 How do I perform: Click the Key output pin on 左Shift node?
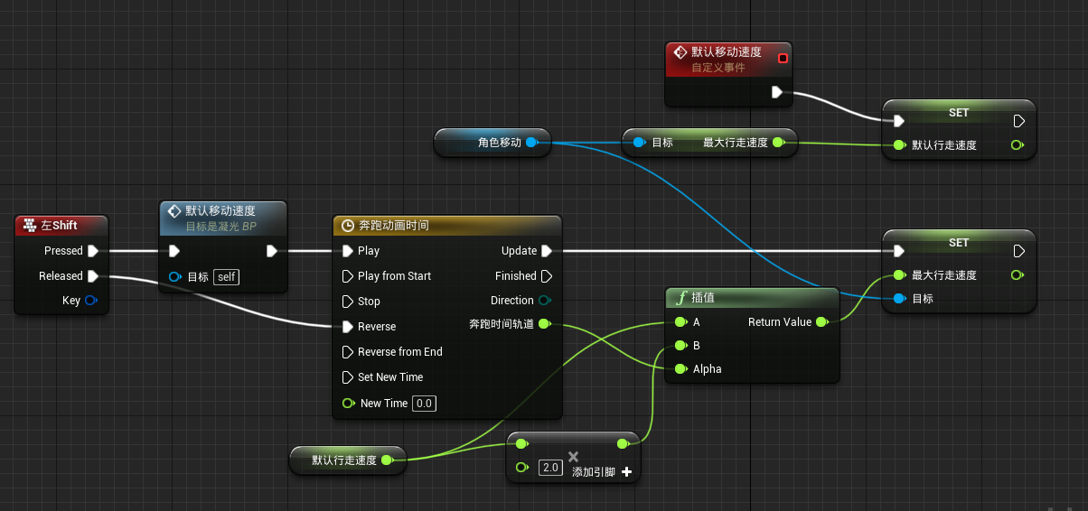pos(90,301)
